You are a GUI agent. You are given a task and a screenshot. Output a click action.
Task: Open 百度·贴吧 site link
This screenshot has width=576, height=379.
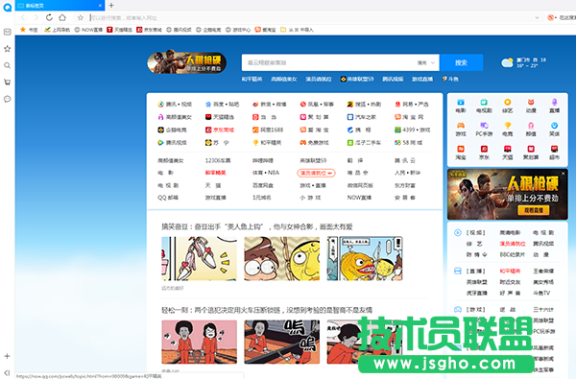click(222, 105)
